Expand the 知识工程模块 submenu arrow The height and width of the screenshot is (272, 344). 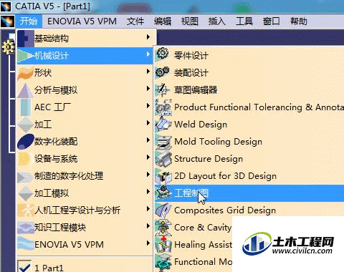click(148, 226)
